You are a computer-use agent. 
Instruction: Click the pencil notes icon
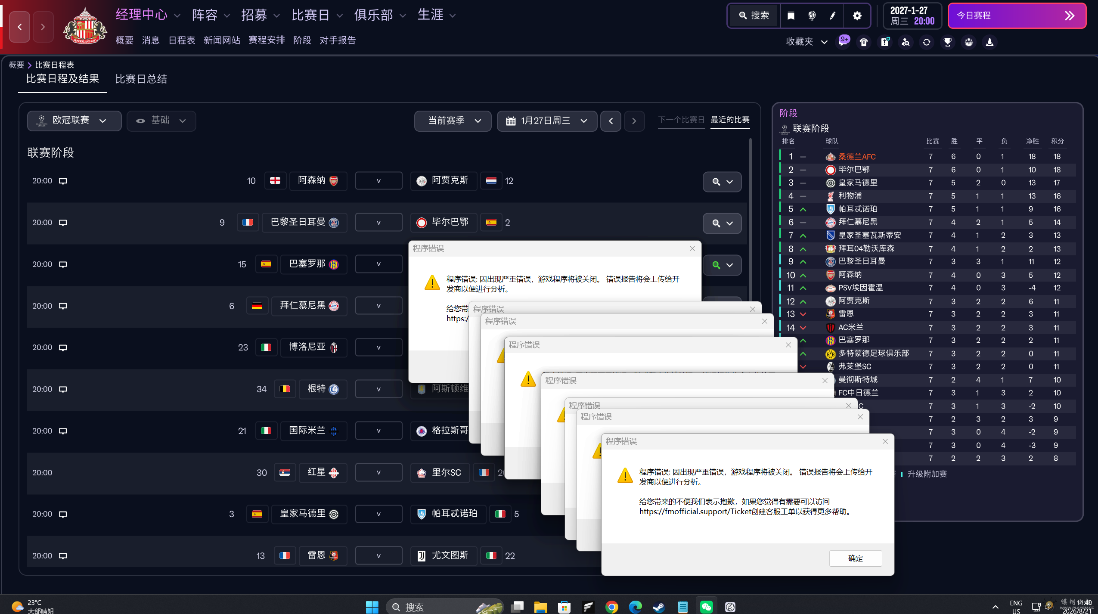[x=833, y=16]
